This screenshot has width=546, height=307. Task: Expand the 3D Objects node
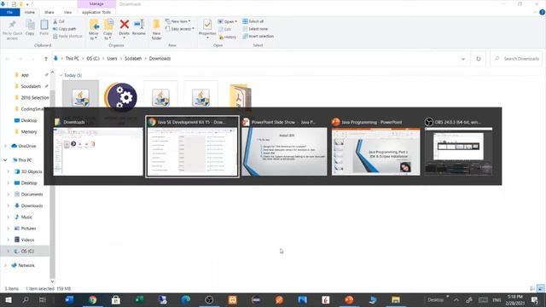point(9,171)
